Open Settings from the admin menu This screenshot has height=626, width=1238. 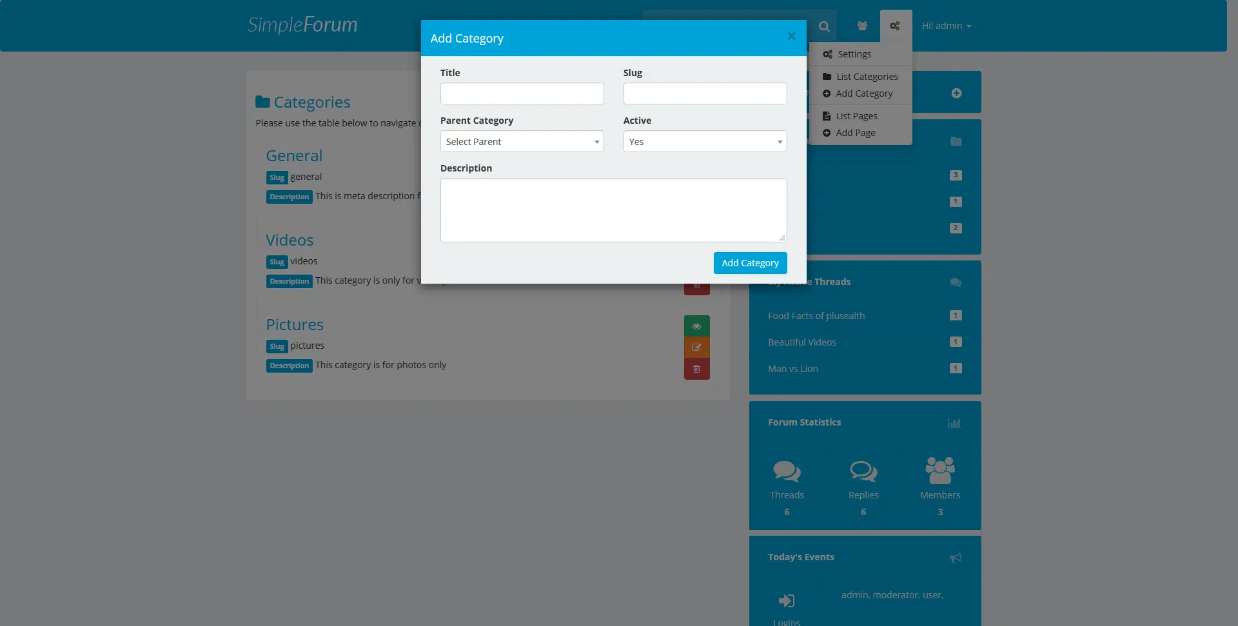(x=854, y=54)
